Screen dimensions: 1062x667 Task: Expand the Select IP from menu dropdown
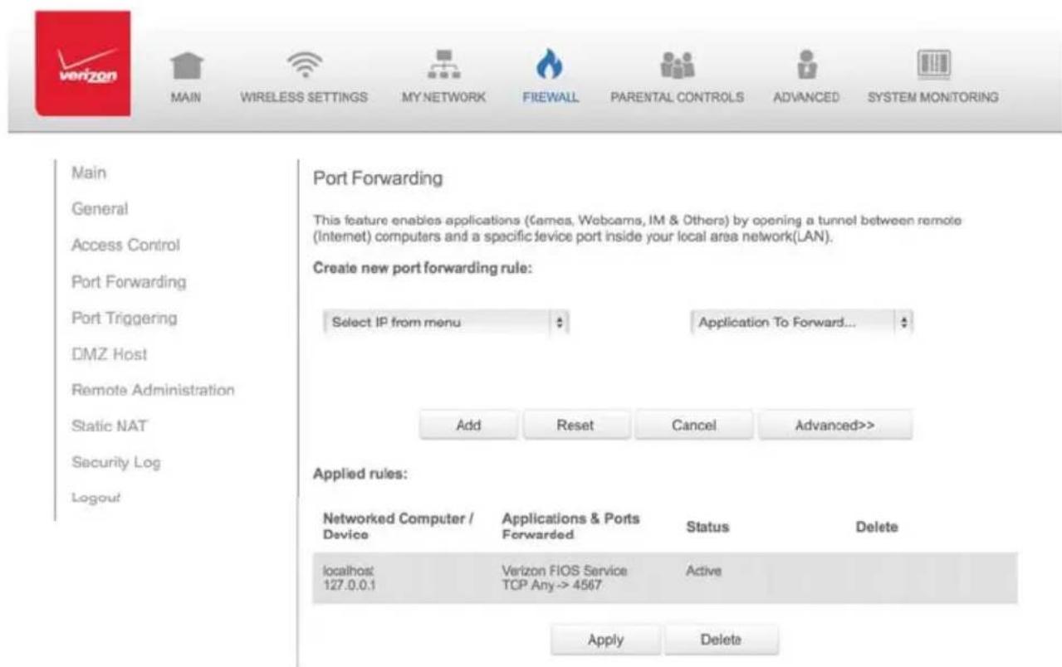point(446,323)
